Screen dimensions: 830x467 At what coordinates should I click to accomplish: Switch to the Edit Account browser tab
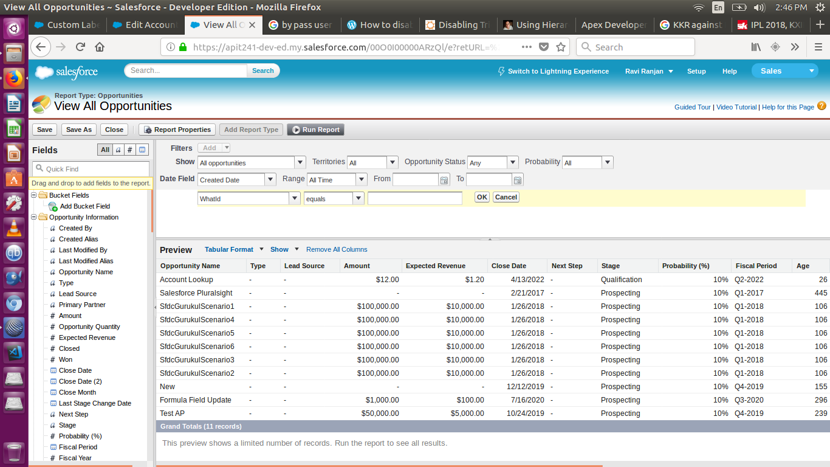coord(145,25)
